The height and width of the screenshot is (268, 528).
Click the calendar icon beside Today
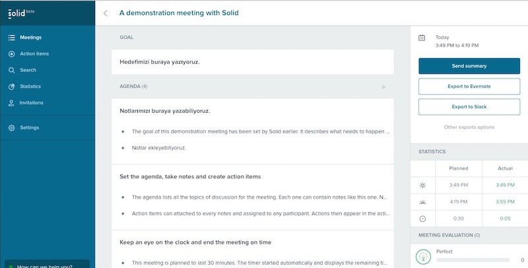click(x=422, y=38)
